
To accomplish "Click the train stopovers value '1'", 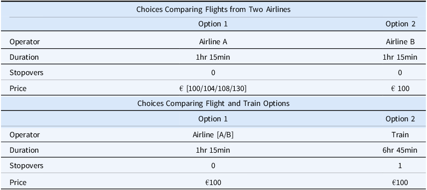I will [400, 166].
